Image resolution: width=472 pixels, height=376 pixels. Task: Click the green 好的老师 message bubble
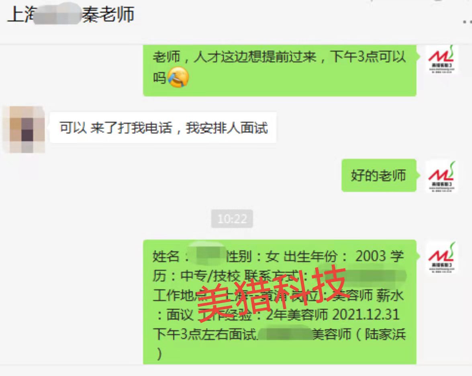[x=379, y=175]
